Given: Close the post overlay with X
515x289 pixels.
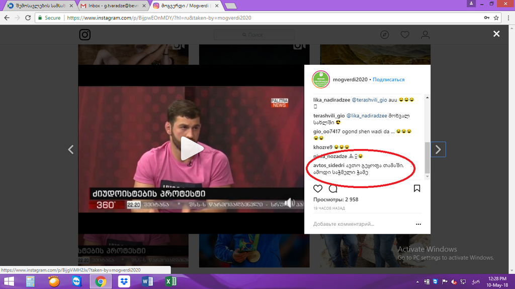Looking at the screenshot, I should point(496,34).
